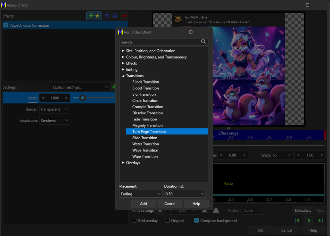This screenshot has width=330, height=236.
Task: Click the Defaults... button
Action: click(303, 210)
